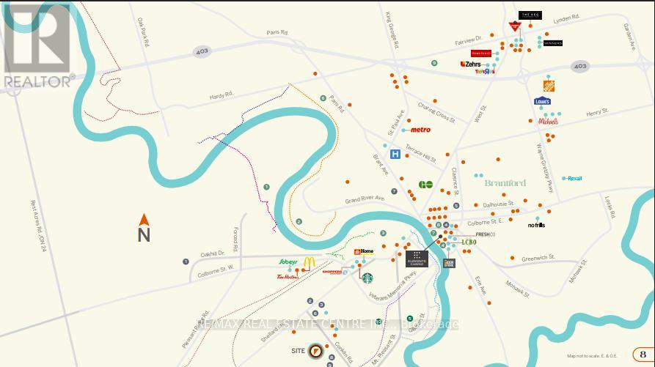Click the no frills label
Image resolution: width=655 pixels, height=367 pixels.
[x=536, y=225]
